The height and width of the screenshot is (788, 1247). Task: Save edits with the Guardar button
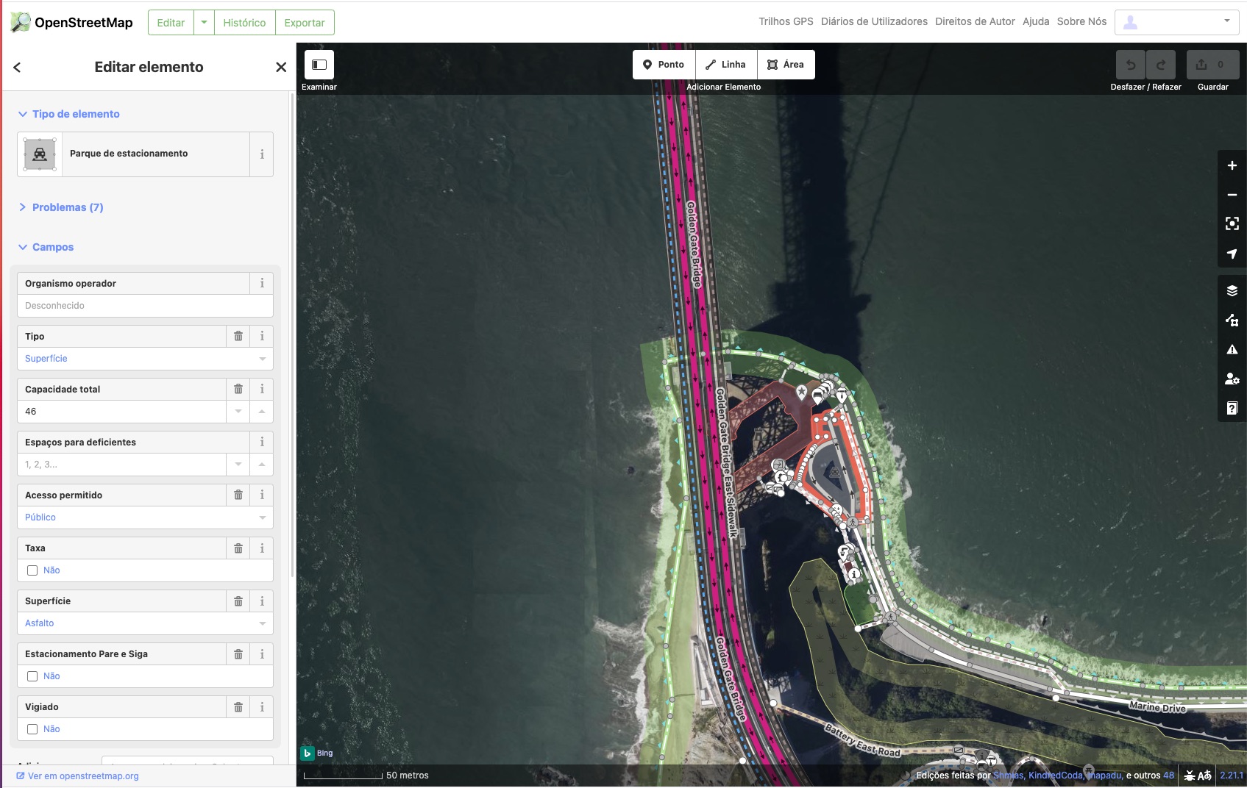point(1213,65)
